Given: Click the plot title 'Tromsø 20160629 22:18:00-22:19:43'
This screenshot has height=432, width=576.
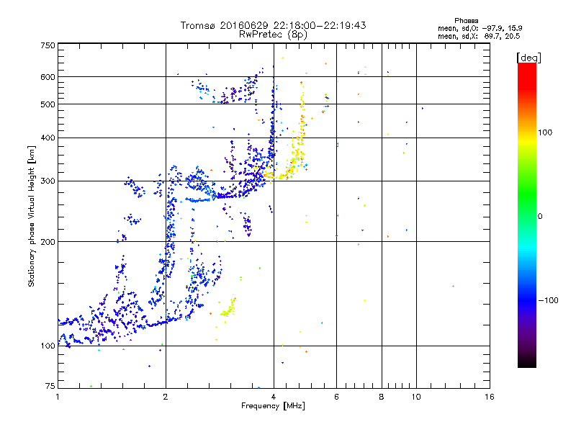Looking at the screenshot, I should [273, 25].
